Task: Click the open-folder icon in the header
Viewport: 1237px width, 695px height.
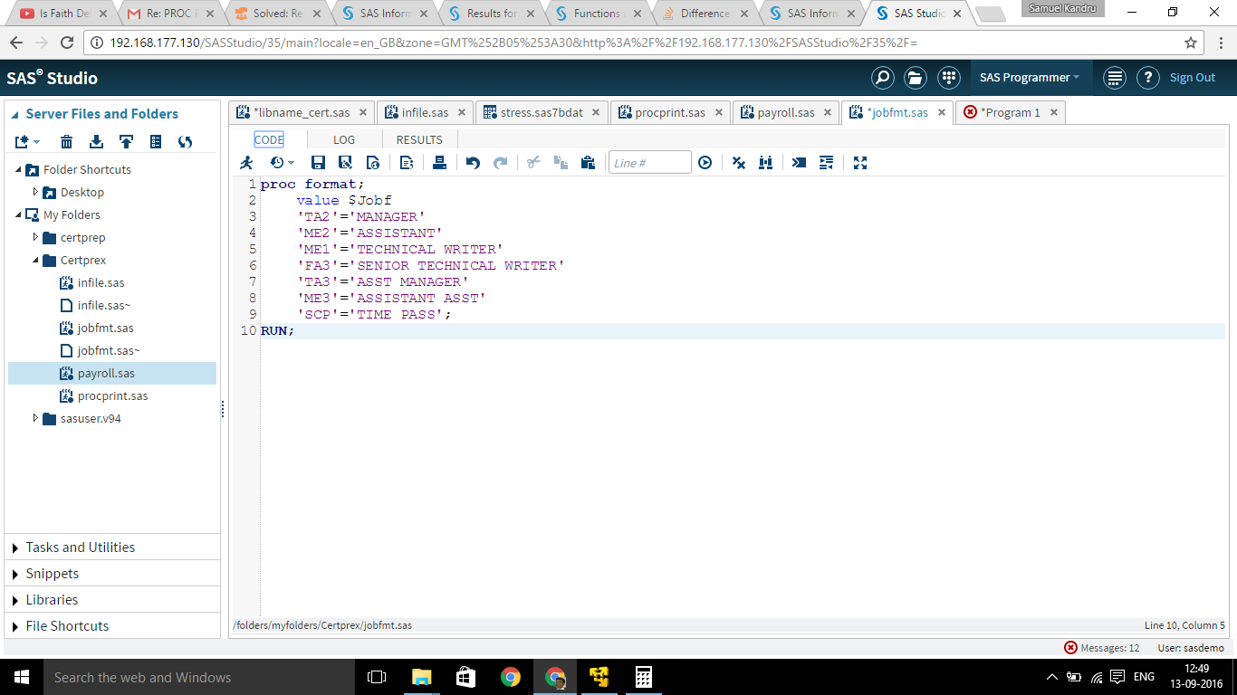Action: (x=915, y=78)
